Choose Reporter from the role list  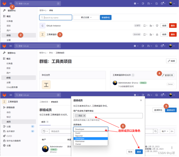(x=90, y=136)
